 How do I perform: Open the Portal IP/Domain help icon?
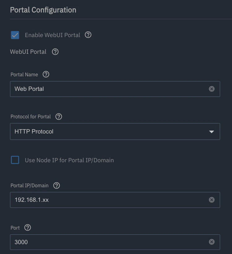tap(57, 185)
